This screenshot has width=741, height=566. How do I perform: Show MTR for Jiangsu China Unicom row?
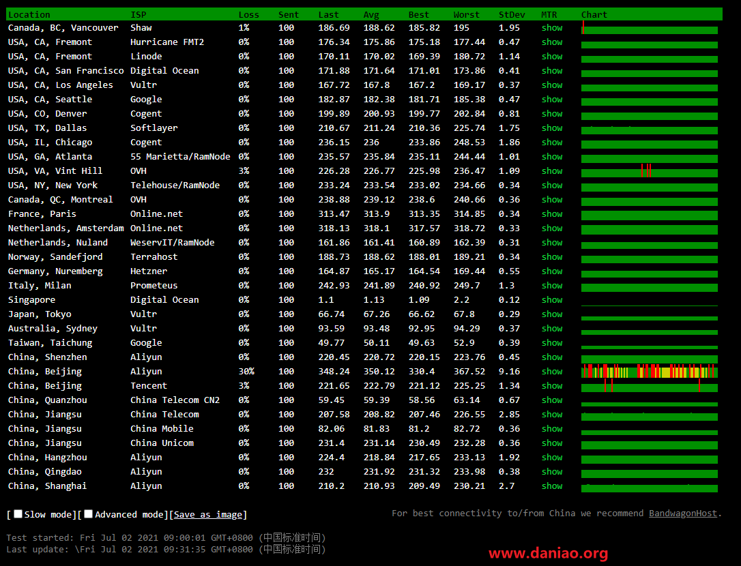pyautogui.click(x=552, y=443)
